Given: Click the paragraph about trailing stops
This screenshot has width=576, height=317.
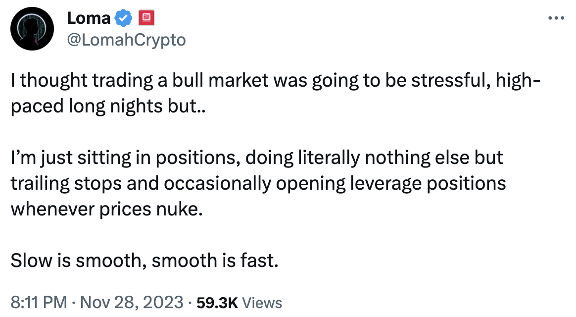Looking at the screenshot, I should tap(257, 183).
